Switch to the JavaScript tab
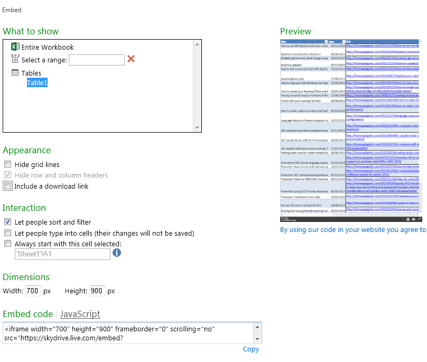This screenshot has width=427, height=362. coord(80,314)
